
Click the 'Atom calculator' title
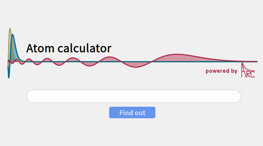click(x=69, y=48)
